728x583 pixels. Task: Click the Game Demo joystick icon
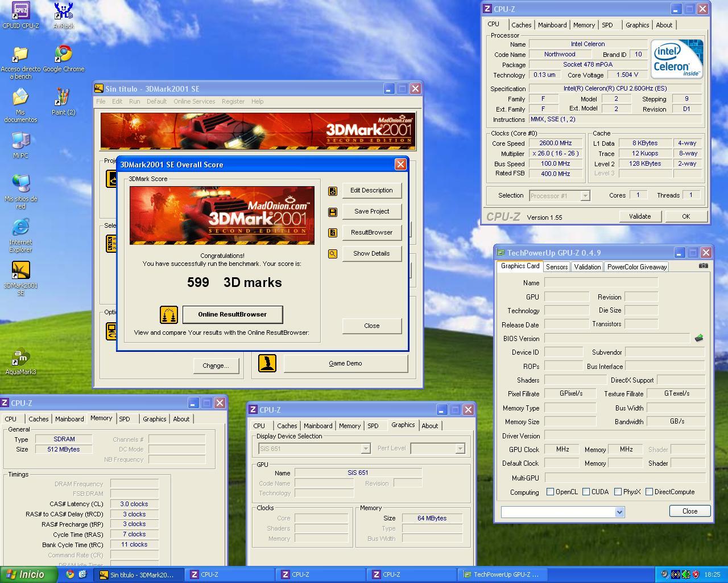tap(267, 363)
